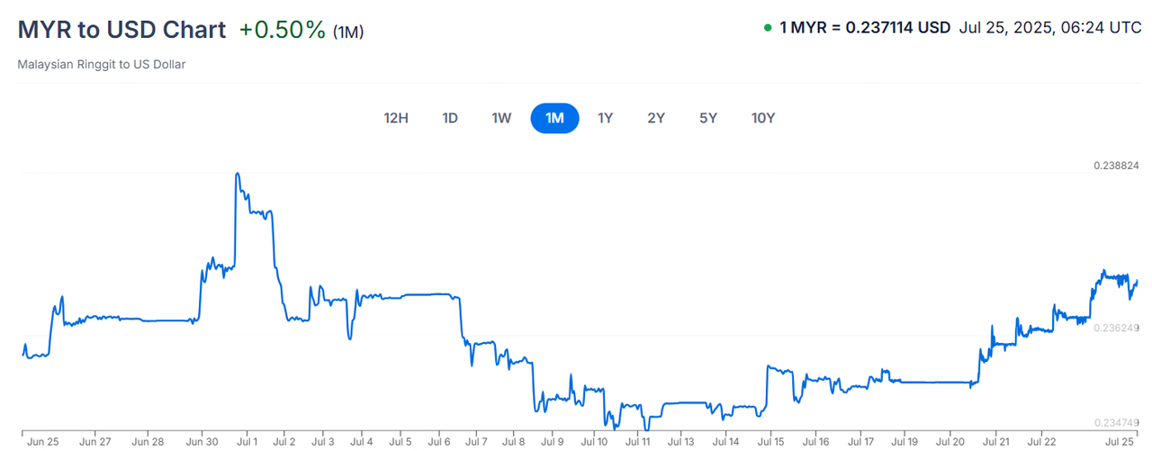1152x451 pixels.
Task: Click the Jul 11 x-axis date label
Action: (637, 442)
